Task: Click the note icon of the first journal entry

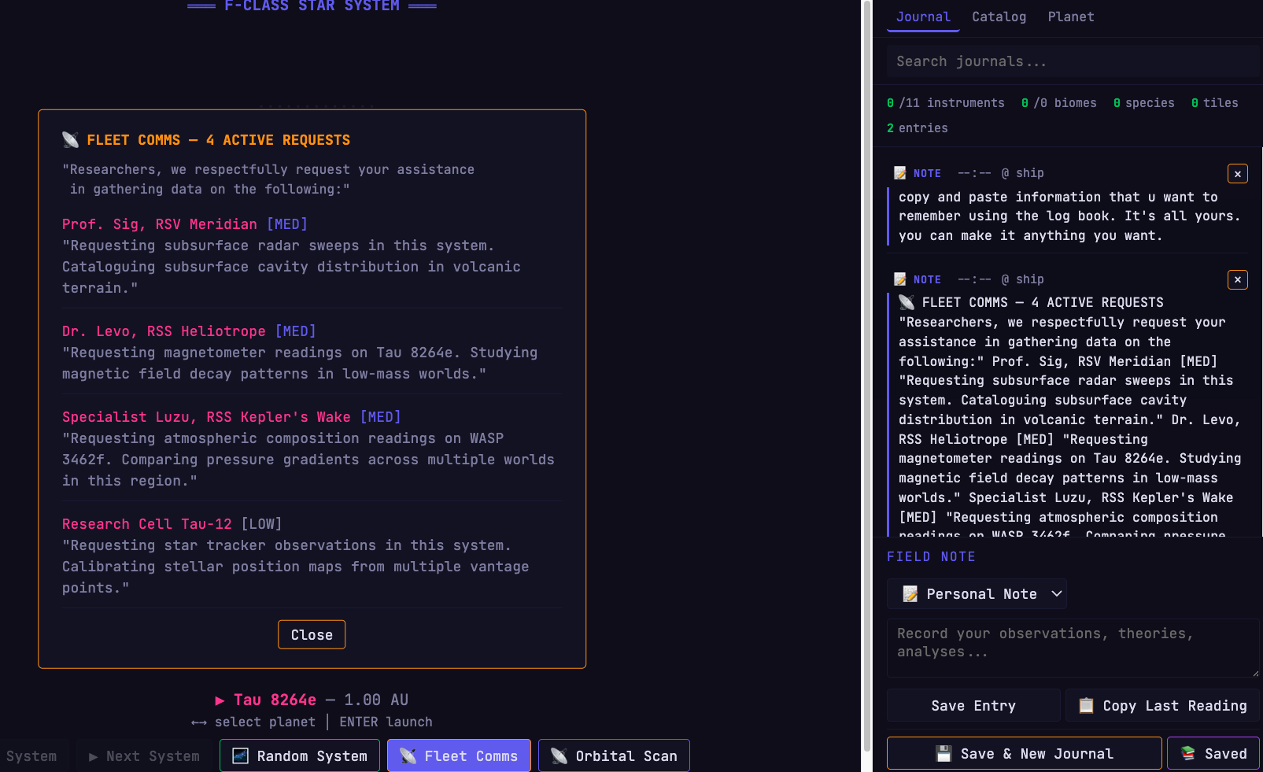Action: 899,173
